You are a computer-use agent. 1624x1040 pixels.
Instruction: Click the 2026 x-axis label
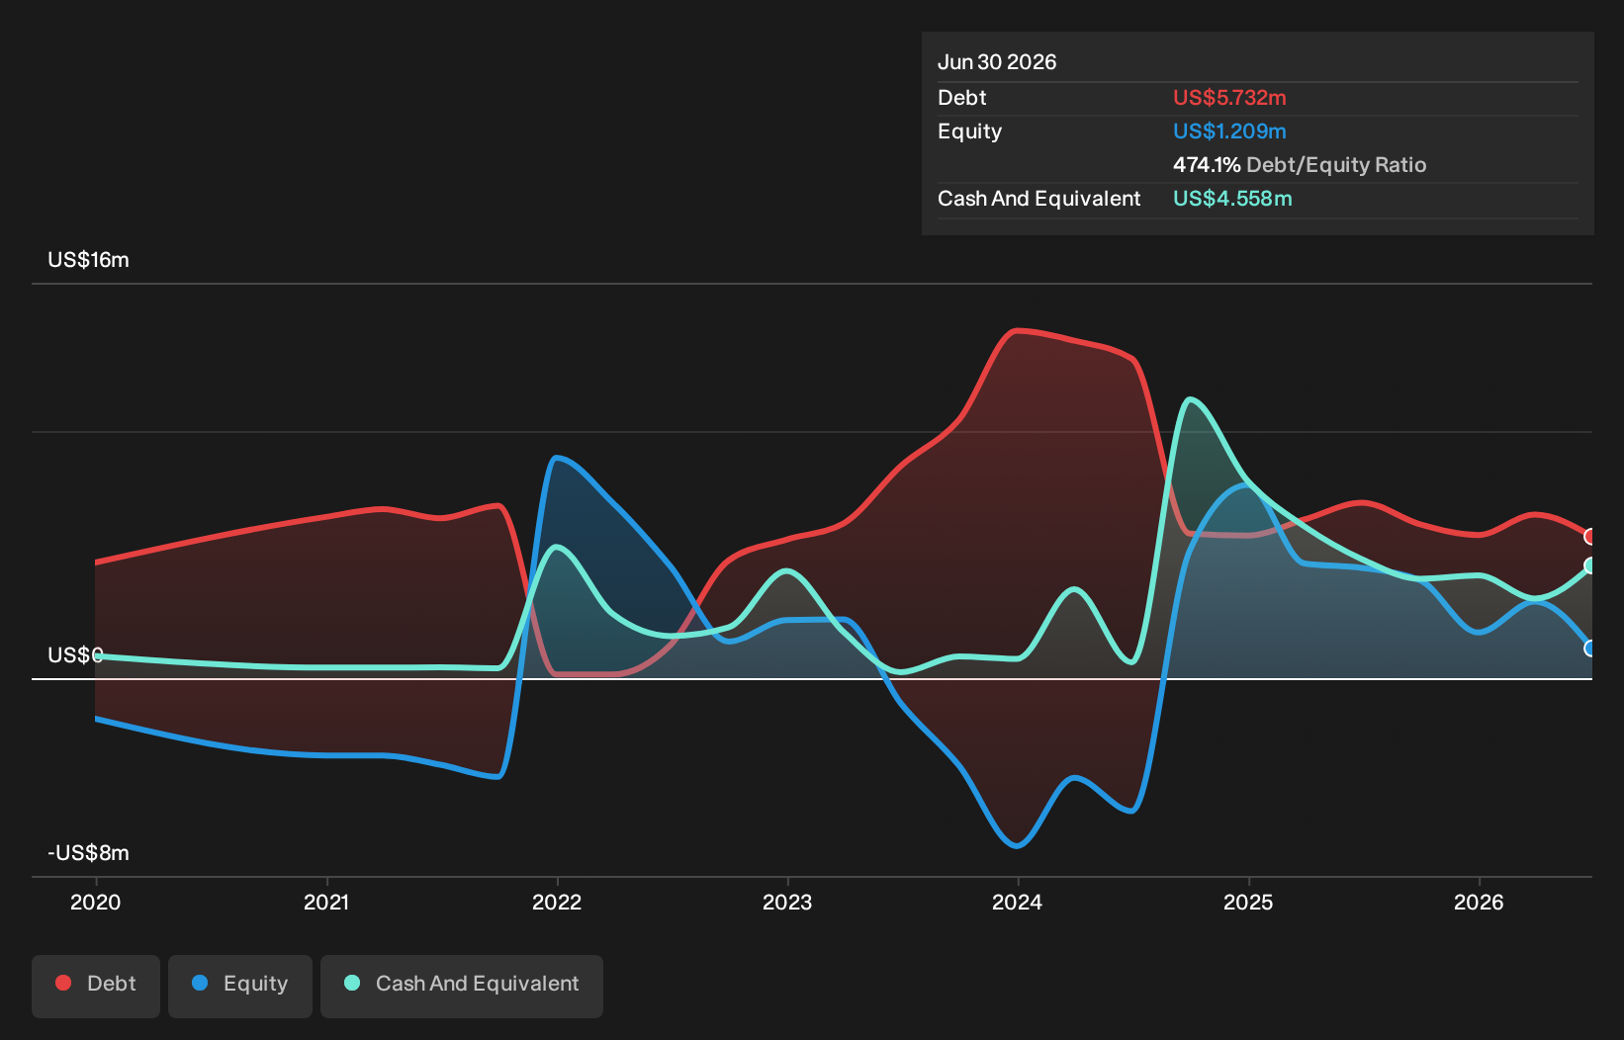(x=1479, y=902)
